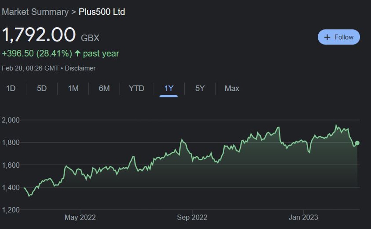The width and height of the screenshot is (371, 229).
Task: Select the active 1Y tab
Action: click(x=169, y=88)
